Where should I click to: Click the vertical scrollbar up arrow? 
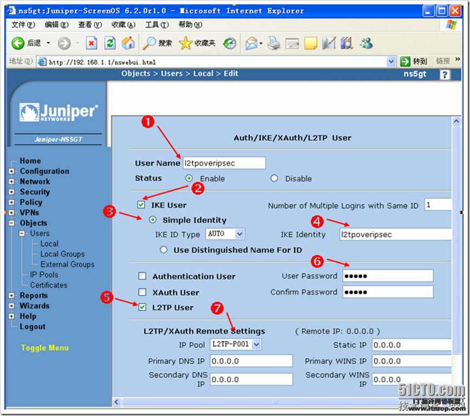(x=456, y=121)
